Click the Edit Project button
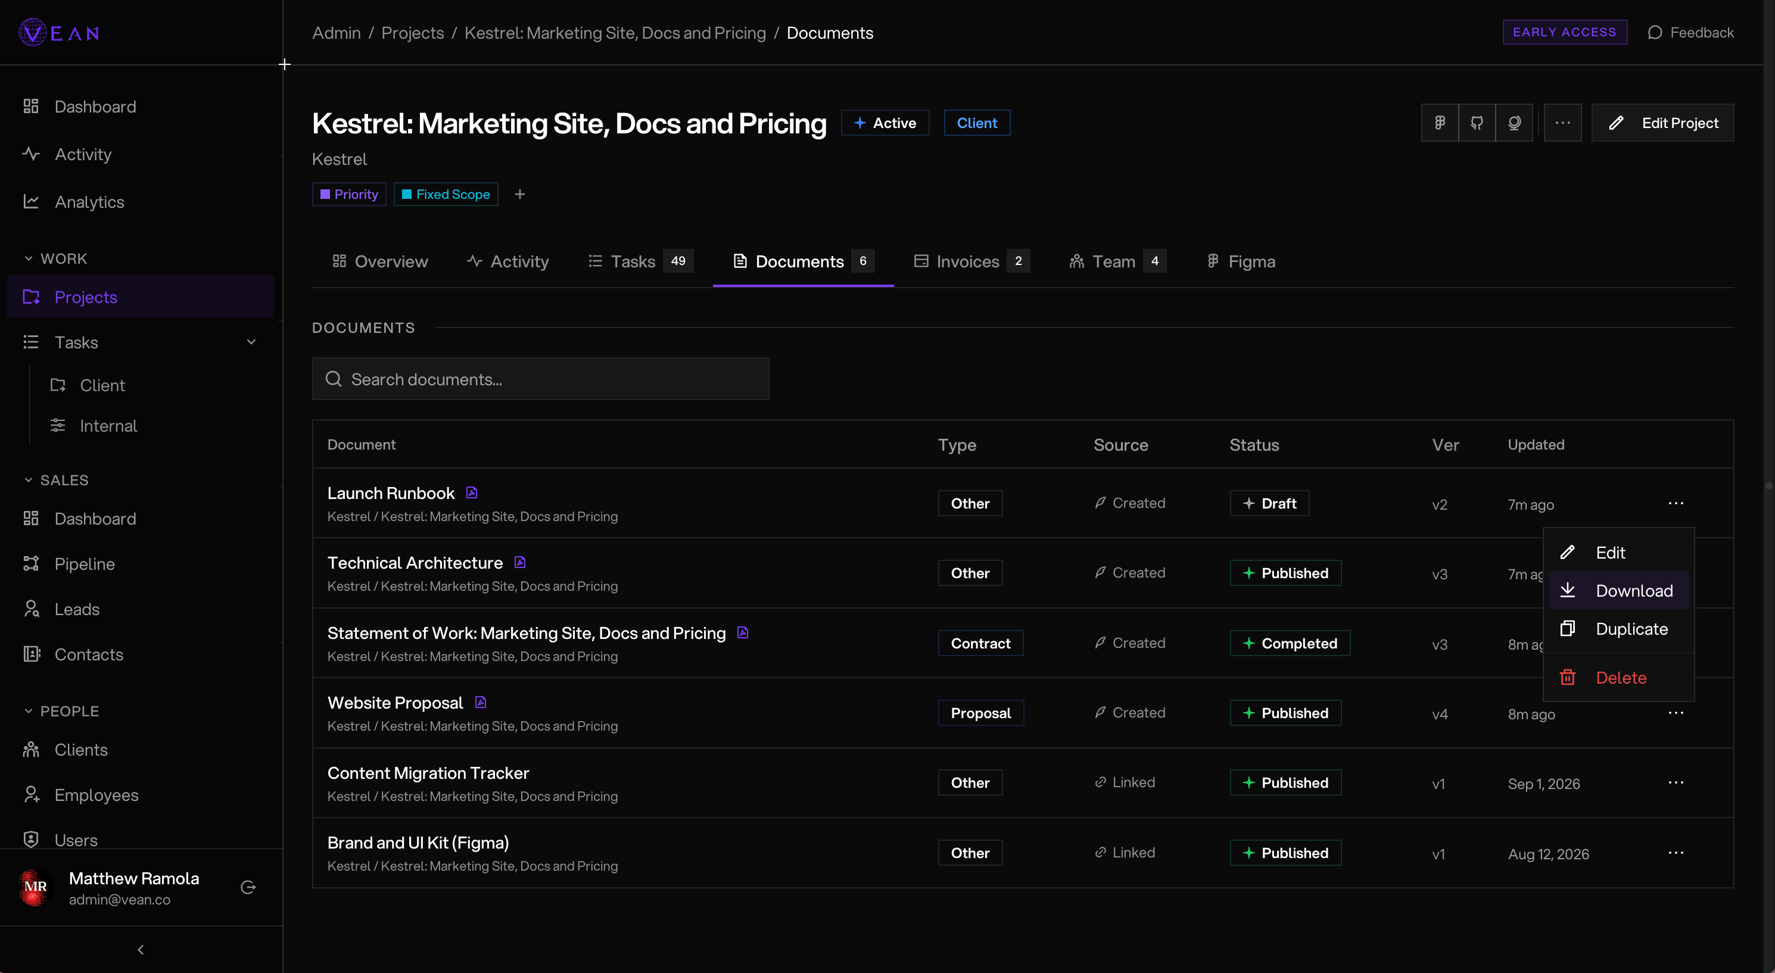The width and height of the screenshot is (1775, 973). (x=1662, y=123)
